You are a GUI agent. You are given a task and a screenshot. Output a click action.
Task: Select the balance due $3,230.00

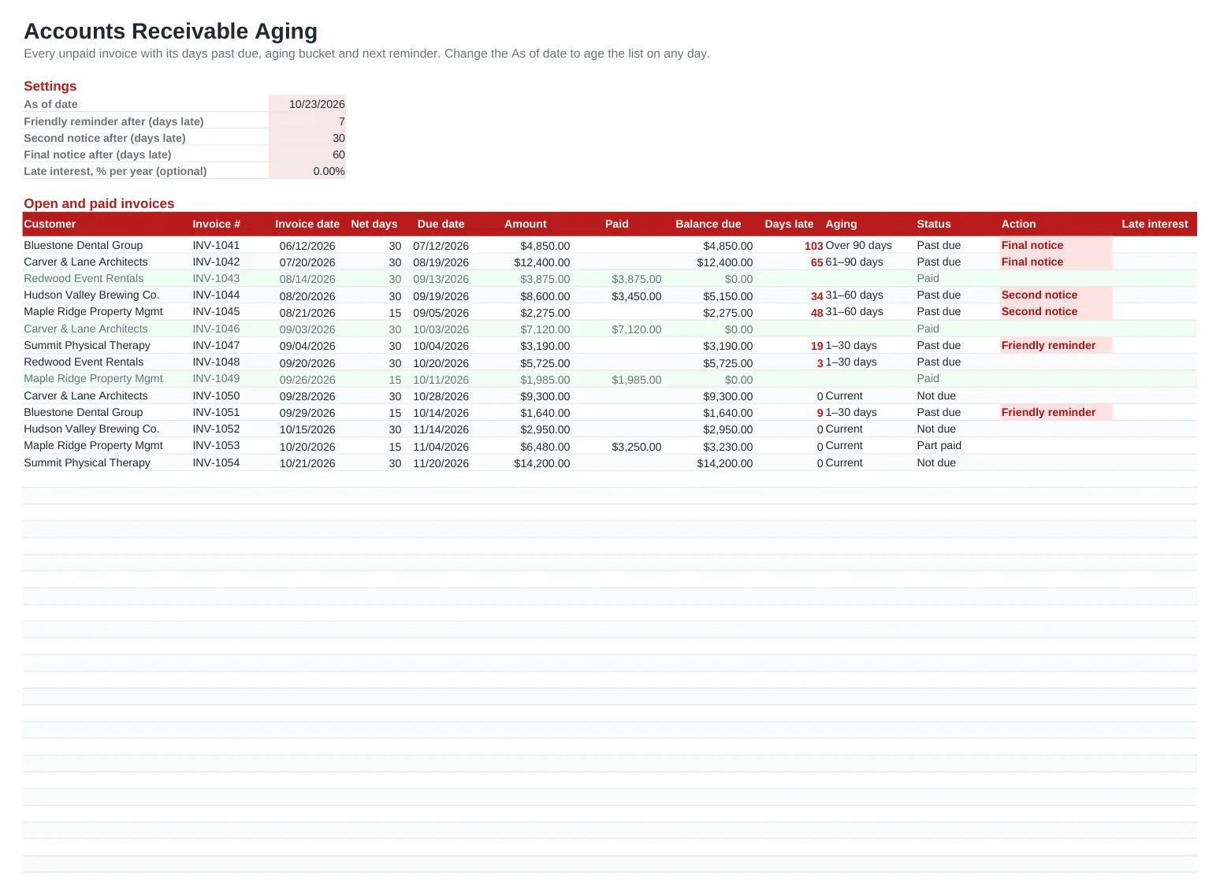(x=728, y=447)
